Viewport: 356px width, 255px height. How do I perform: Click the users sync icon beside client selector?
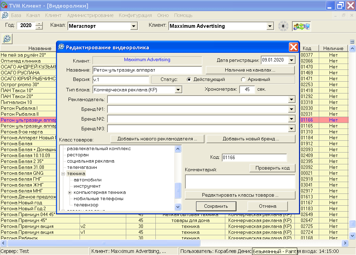(x=301, y=26)
